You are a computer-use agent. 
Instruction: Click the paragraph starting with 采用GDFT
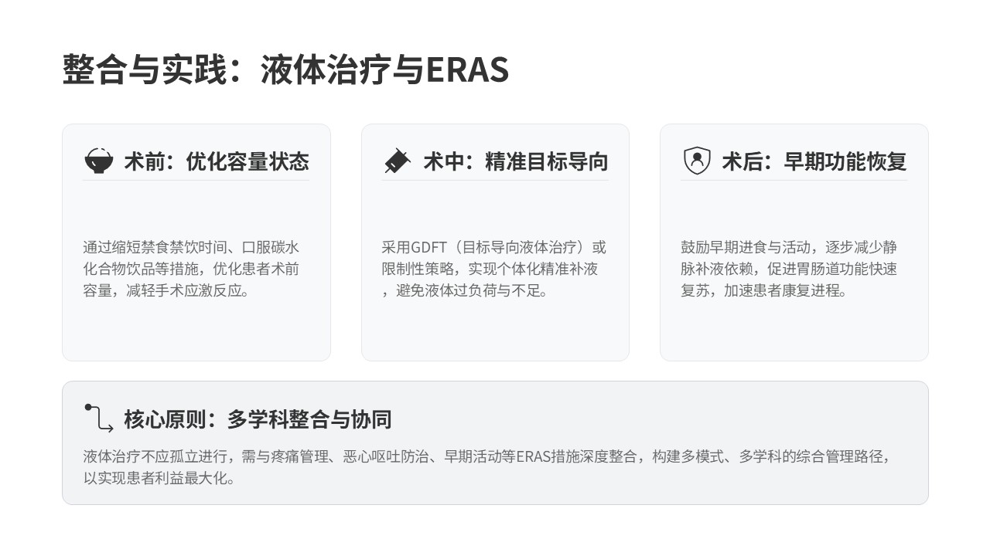[493, 269]
